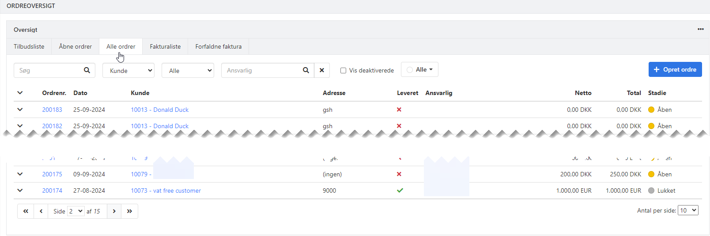Screen dimensions: 710x236
Task: Open the Alle stage filter dropdown button
Action: [x=419, y=70]
